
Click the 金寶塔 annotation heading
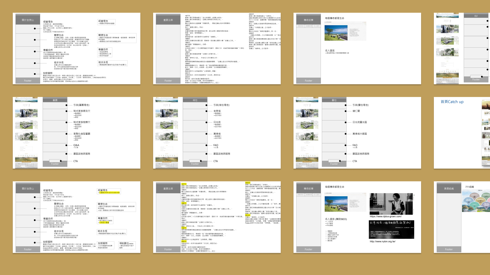pos(217,111)
